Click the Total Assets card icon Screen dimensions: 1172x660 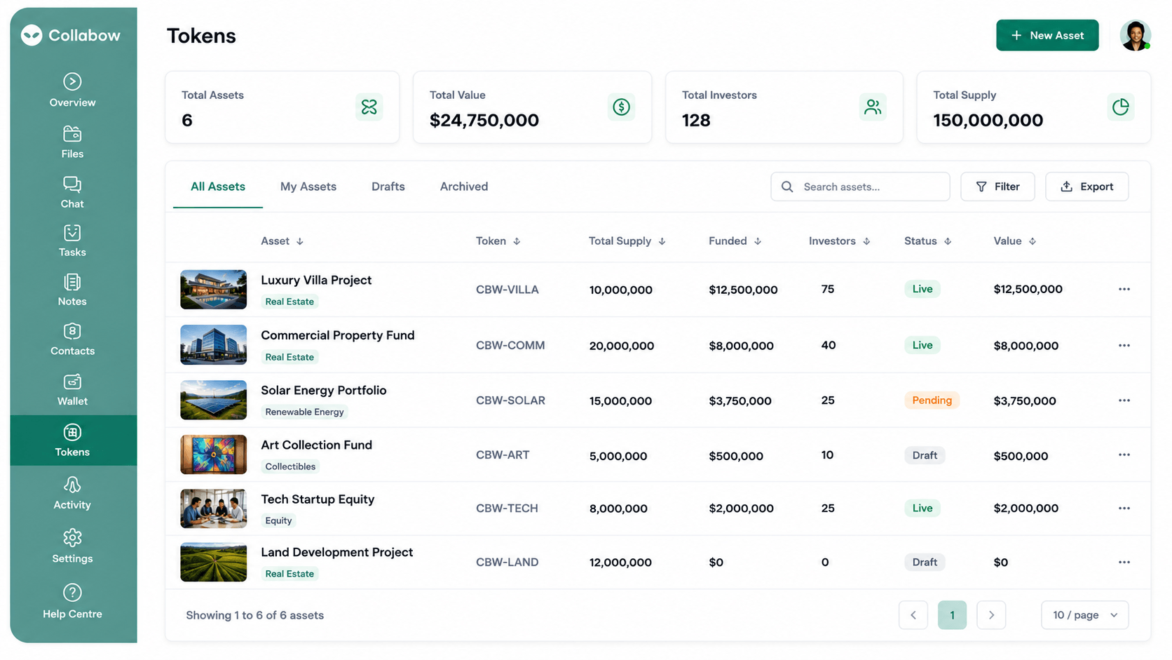369,107
